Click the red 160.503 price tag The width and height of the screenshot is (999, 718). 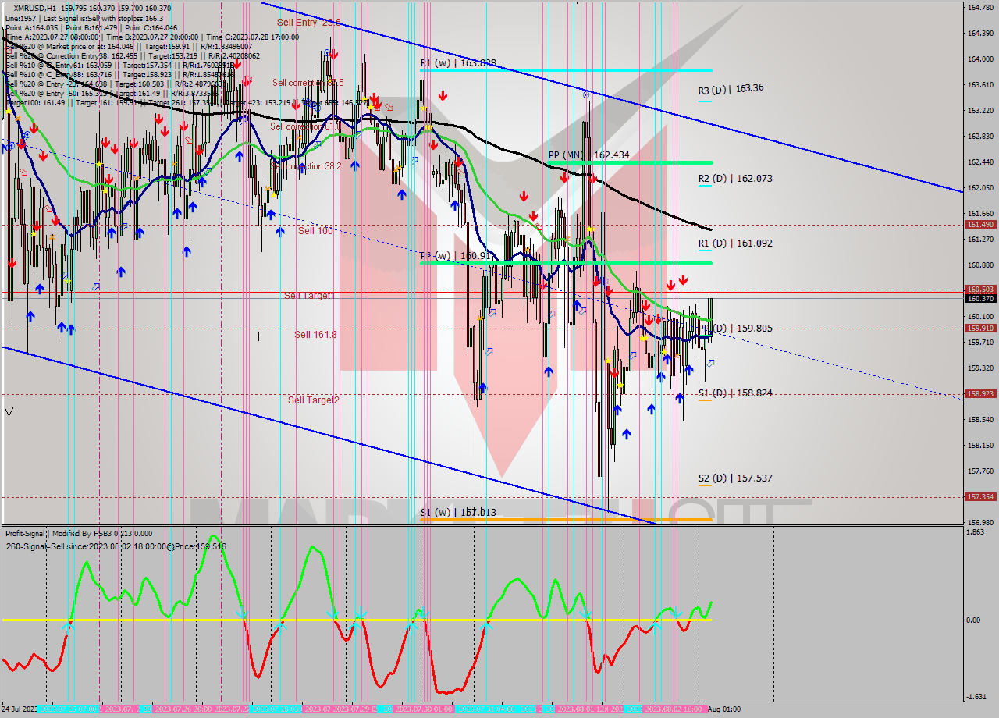979,290
